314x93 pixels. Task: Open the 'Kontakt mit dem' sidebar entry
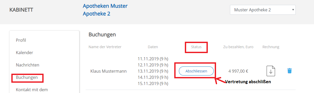click(32, 90)
